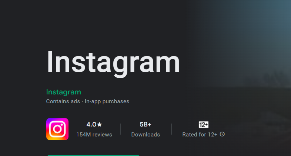This screenshot has height=156, width=291.
Task: Click the Instagram app logo icon
Action: click(x=57, y=129)
